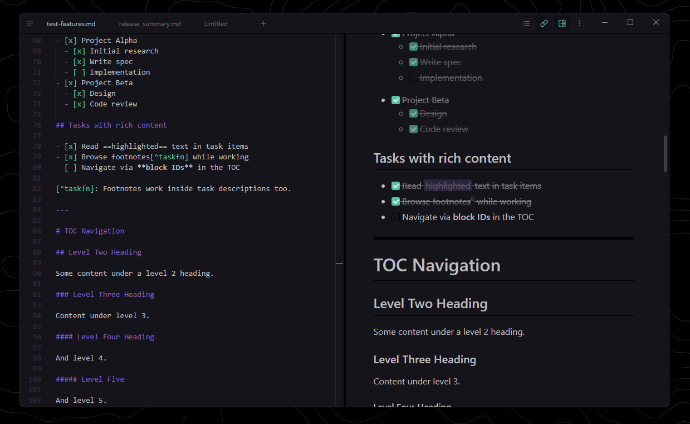
Task: Check the Navigate via block IDs task
Action: coord(395,217)
